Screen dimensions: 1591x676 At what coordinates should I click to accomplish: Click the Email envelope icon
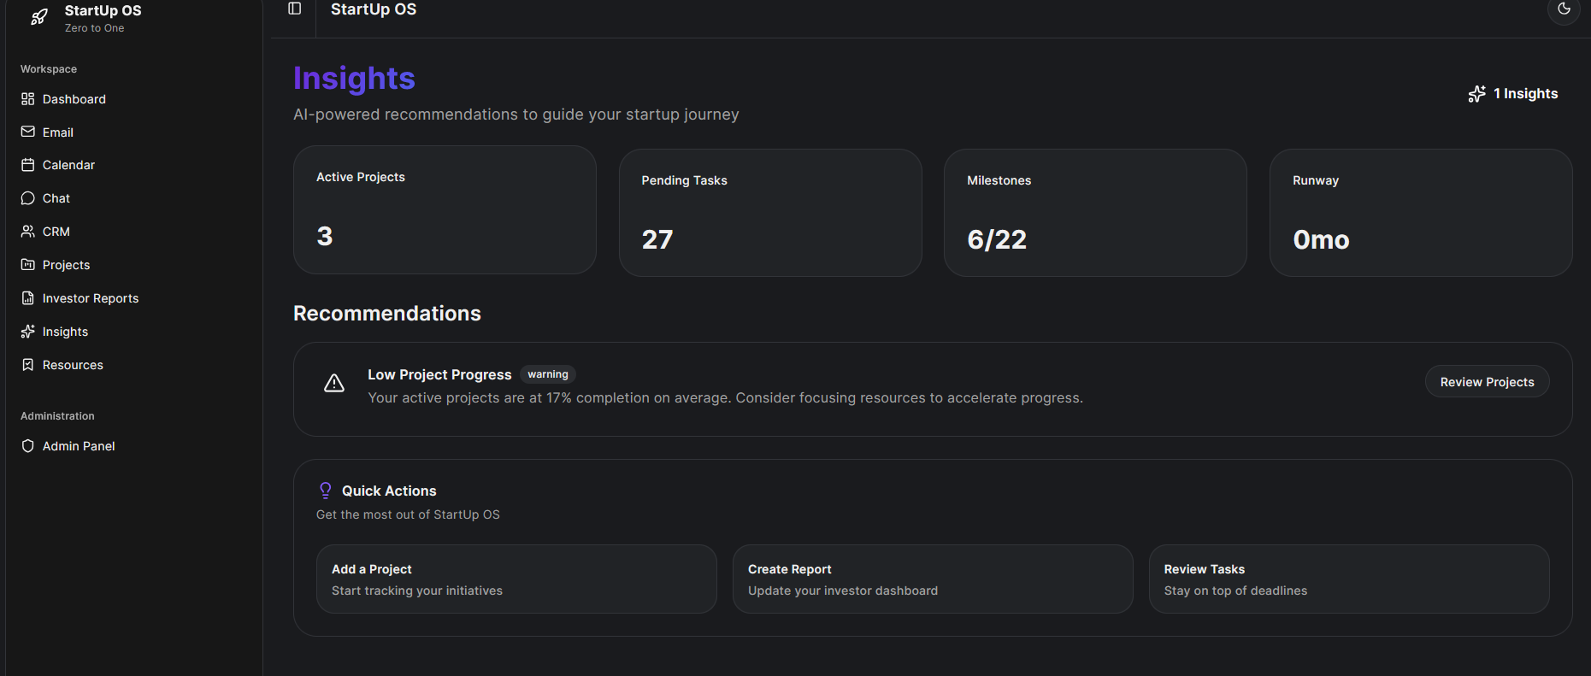[28, 132]
